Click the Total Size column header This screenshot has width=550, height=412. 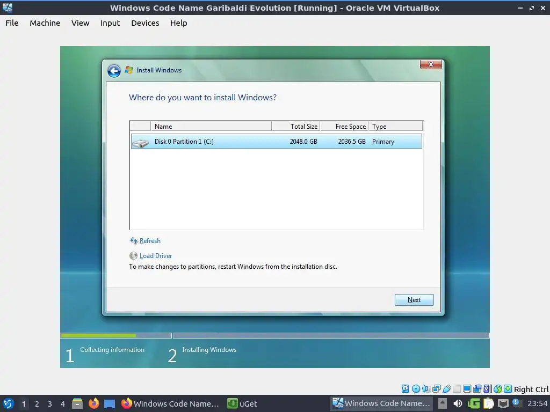tap(296, 127)
